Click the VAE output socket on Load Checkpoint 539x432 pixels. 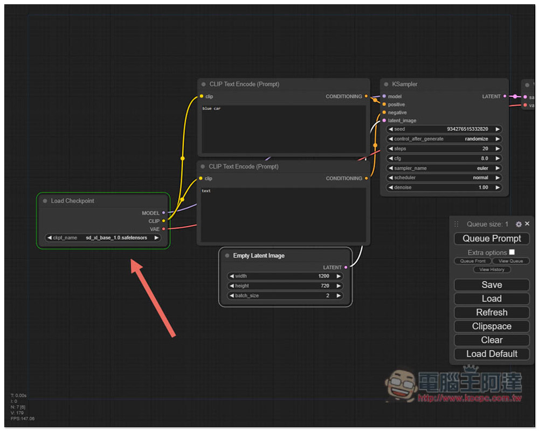click(x=164, y=229)
